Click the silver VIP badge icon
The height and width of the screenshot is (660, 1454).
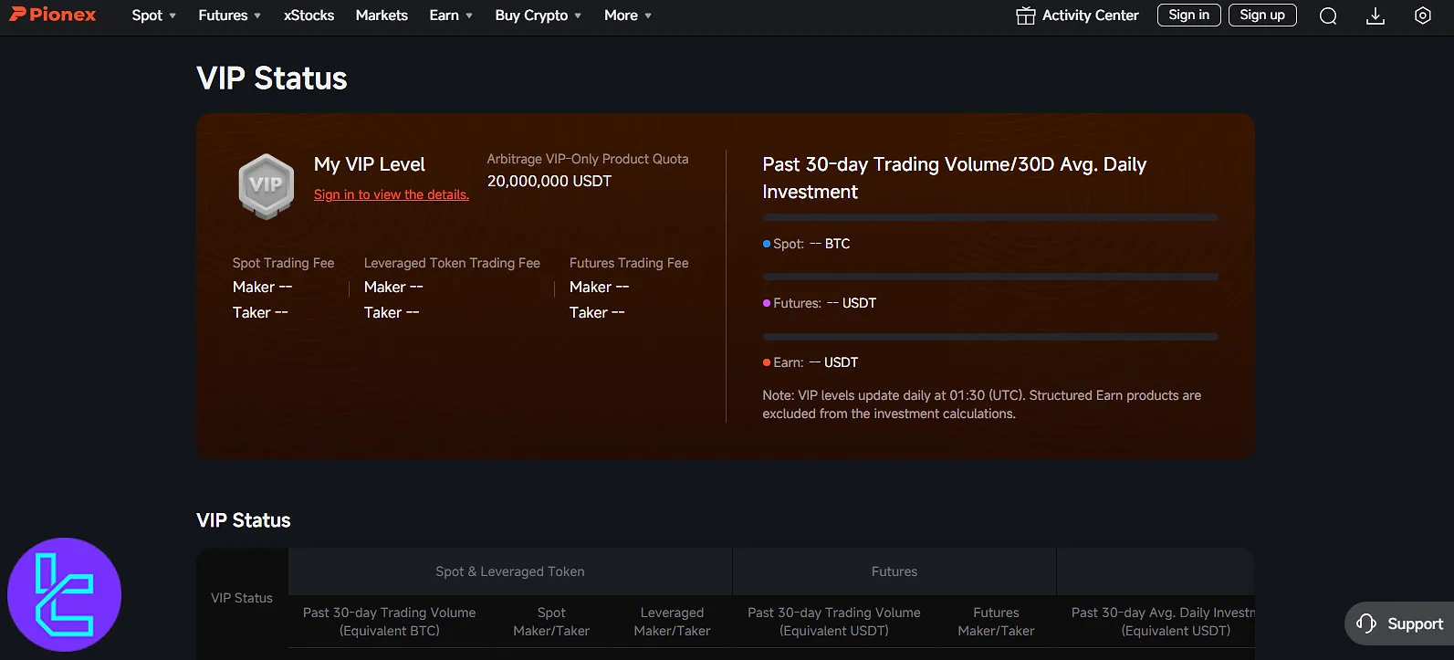click(x=266, y=185)
